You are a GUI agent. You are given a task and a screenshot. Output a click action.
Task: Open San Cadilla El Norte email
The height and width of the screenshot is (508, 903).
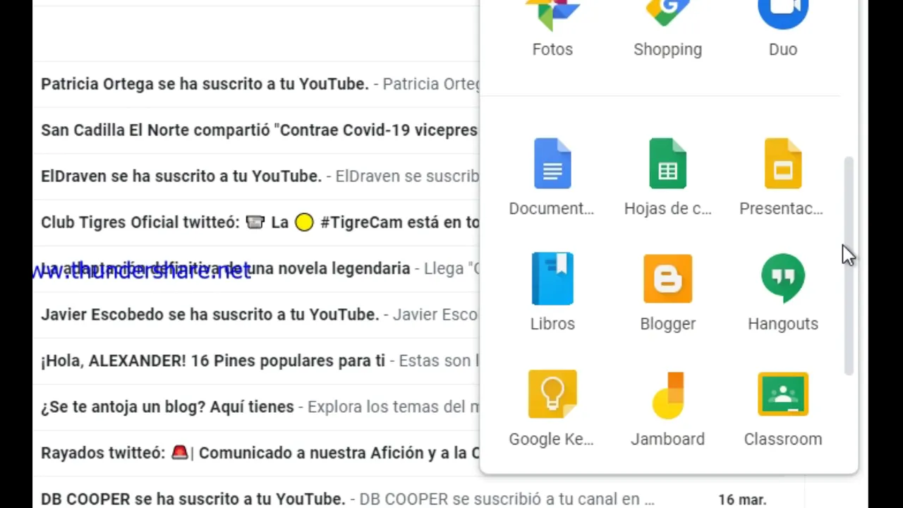coord(256,131)
